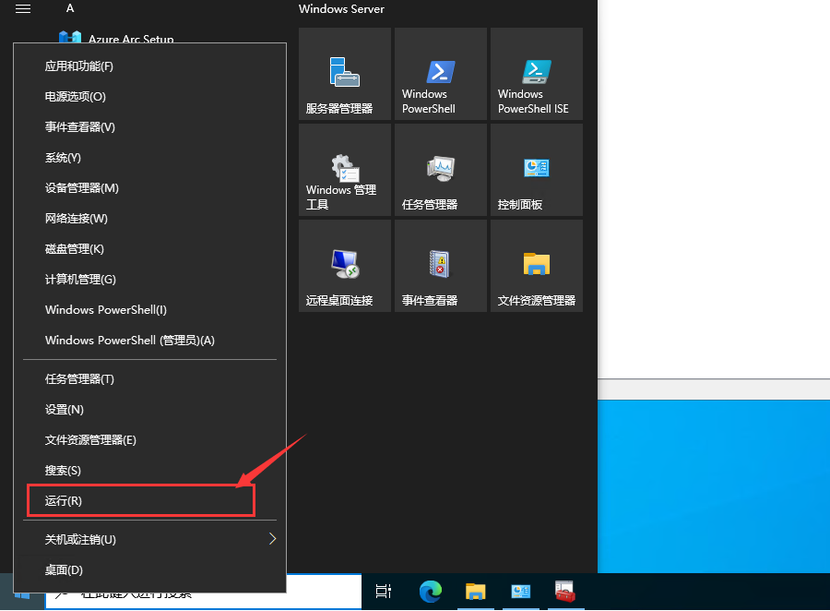Launch the Windows PowerShell tile
The width and height of the screenshot is (830, 611).
440,75
